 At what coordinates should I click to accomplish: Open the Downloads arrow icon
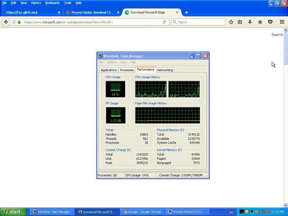[250, 22]
